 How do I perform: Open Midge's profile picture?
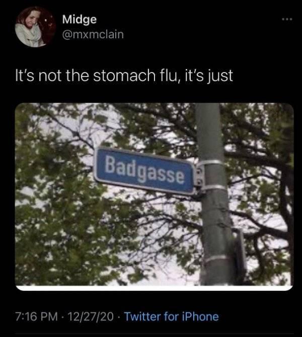[35, 27]
